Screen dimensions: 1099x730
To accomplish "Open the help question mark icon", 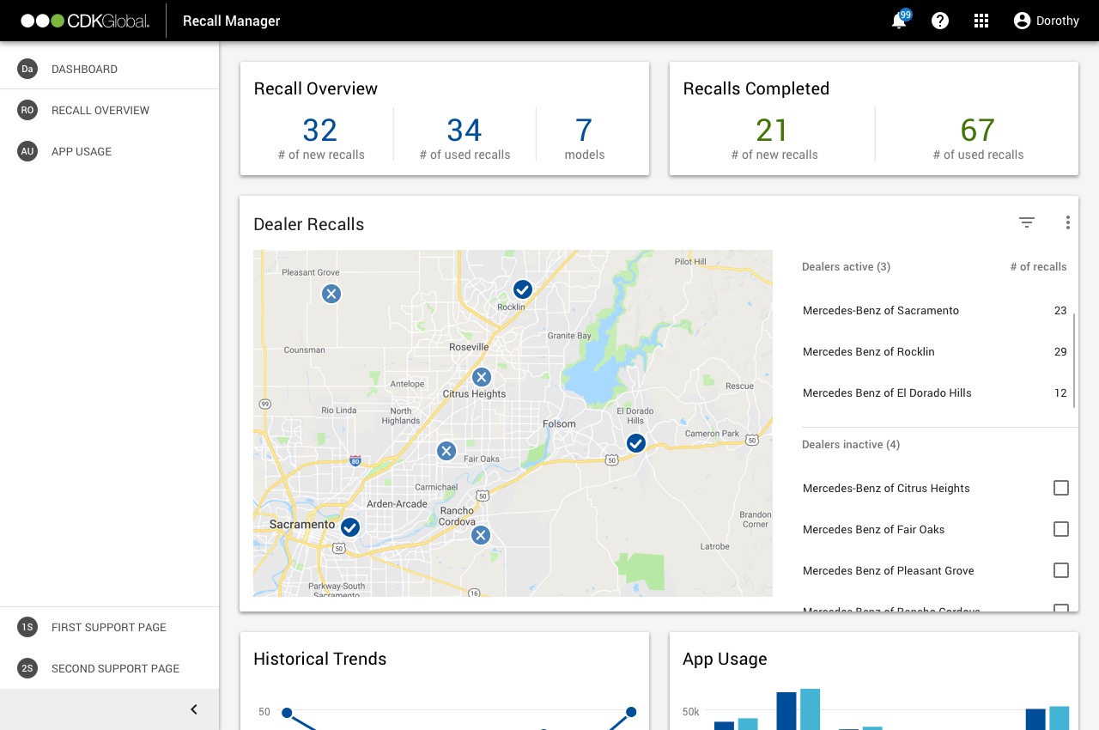I will click(940, 21).
